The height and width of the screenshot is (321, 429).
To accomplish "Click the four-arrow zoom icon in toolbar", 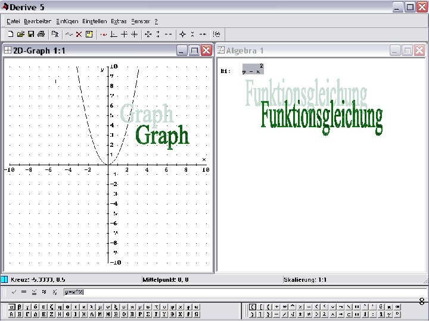I will pyautogui.click(x=148, y=34).
